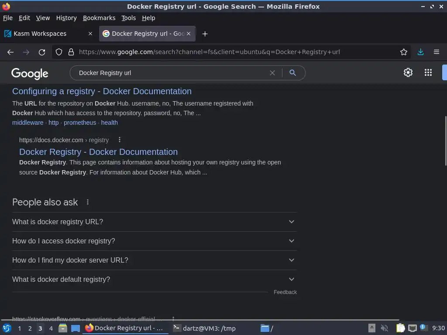
Task: Open the Firefox hamburger menu
Action: point(437,52)
